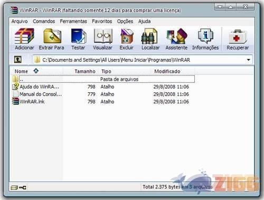
Task: Click the WinRAR title bar icon
Action: (14, 10)
